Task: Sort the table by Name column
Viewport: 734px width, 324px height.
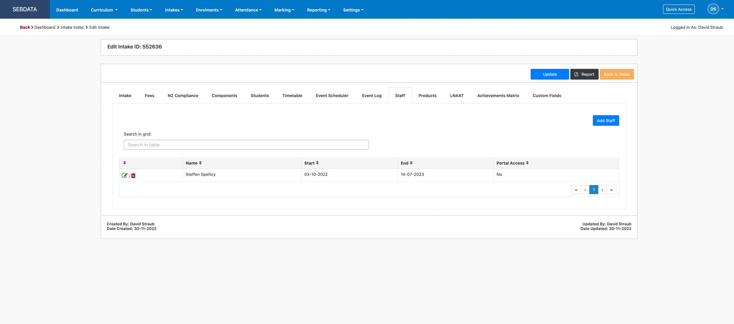Action: [193, 163]
